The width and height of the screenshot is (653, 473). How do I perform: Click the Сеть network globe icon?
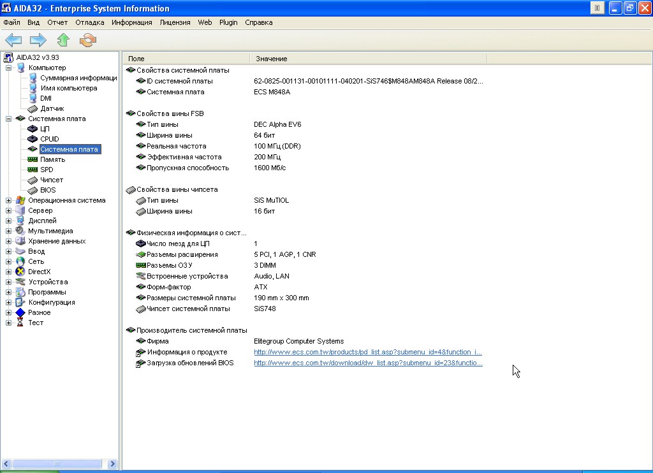(20, 261)
